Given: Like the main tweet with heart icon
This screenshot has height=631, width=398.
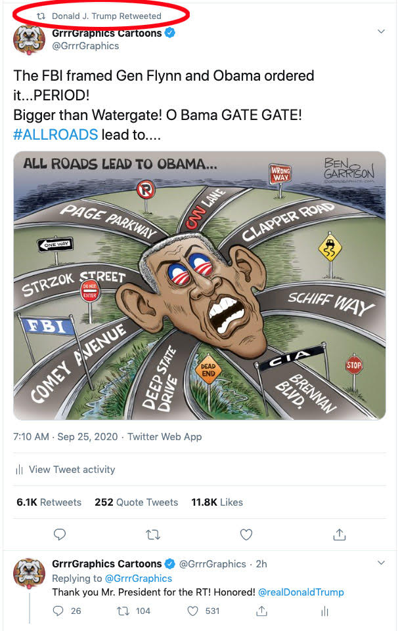Looking at the screenshot, I should [x=246, y=535].
